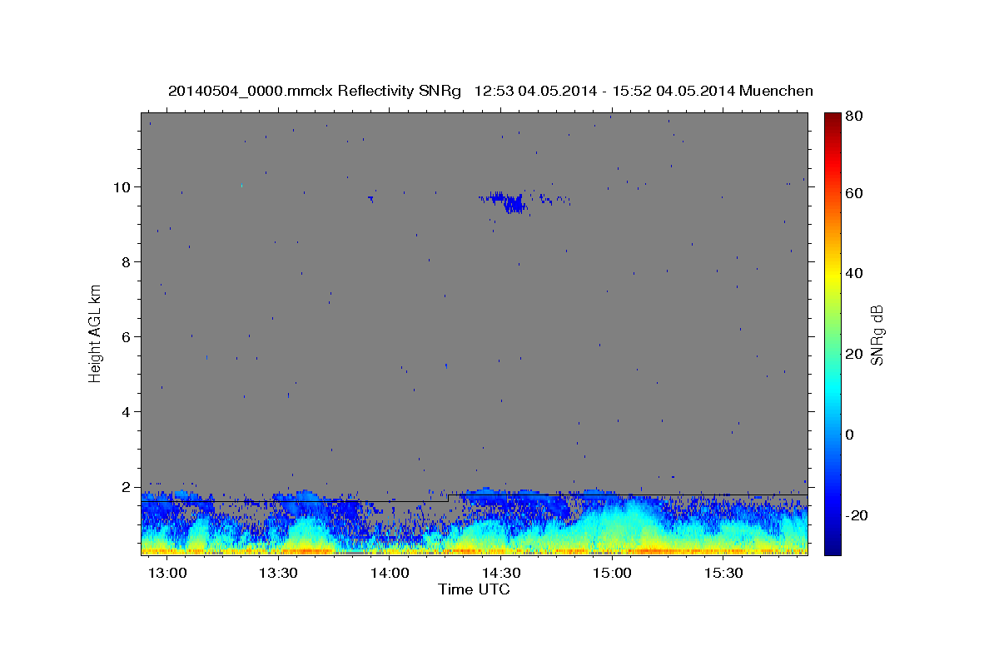Click the colorbar value 80

click(x=852, y=117)
